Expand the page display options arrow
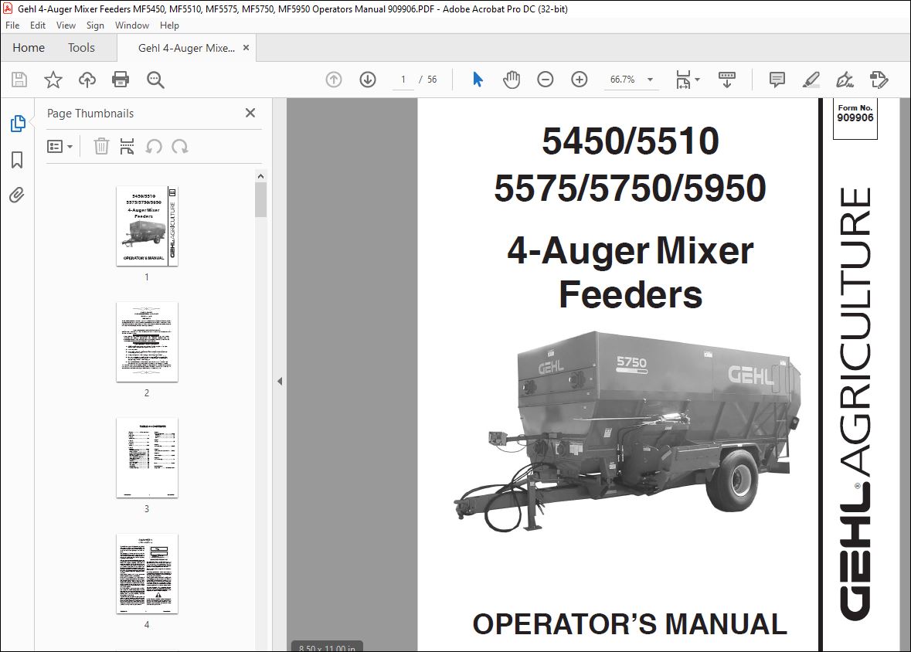This screenshot has height=652, width=911. (x=697, y=80)
